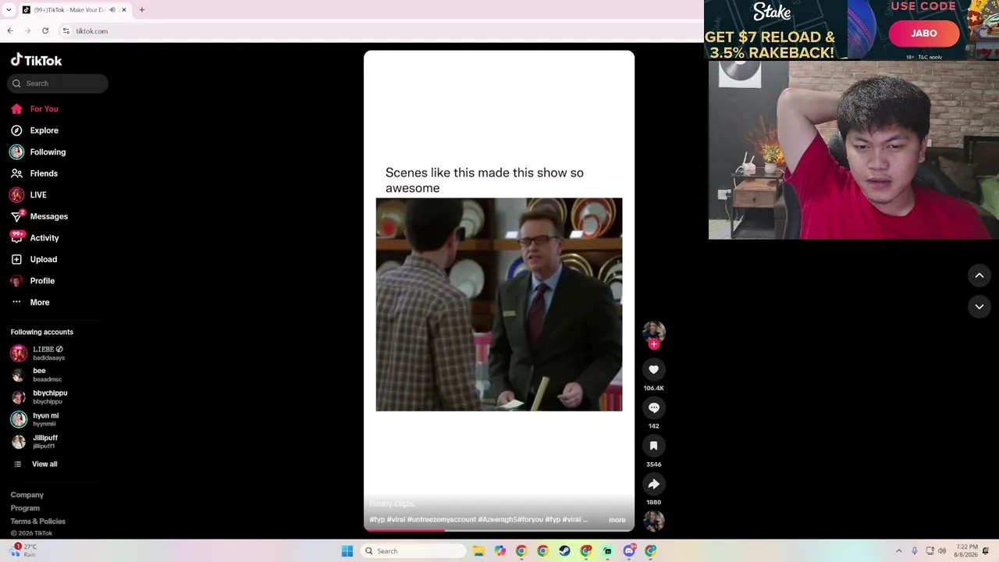Viewport: 999px width, 562px height.
Task: Open the browser tab search dropdown
Action: tap(9, 10)
